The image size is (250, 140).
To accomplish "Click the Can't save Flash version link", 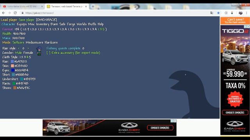I will pos(235,21).
